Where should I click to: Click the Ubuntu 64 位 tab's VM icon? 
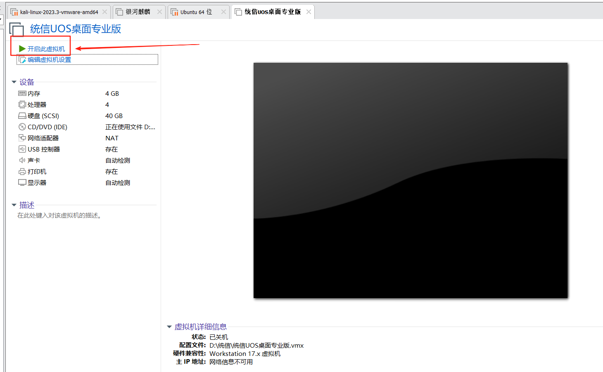pos(174,12)
